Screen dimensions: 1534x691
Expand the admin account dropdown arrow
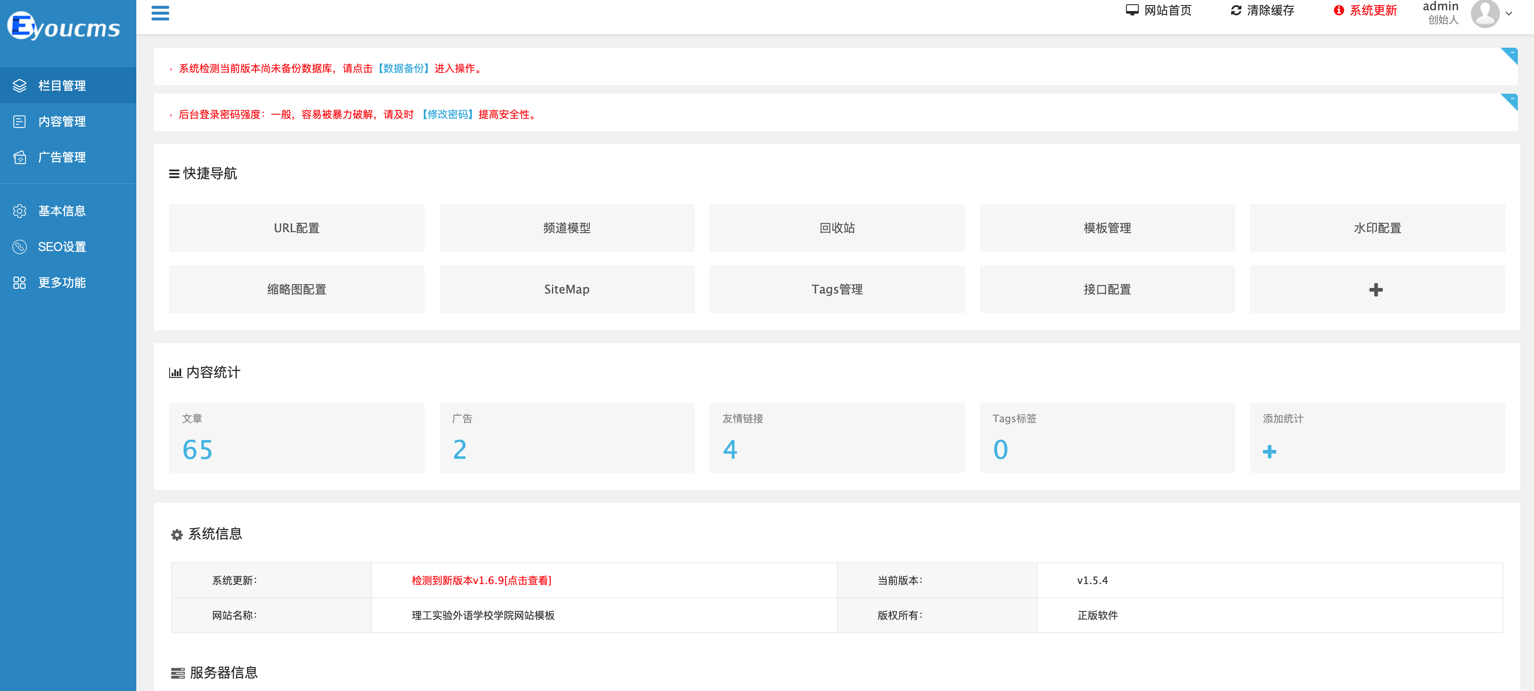click(1509, 13)
